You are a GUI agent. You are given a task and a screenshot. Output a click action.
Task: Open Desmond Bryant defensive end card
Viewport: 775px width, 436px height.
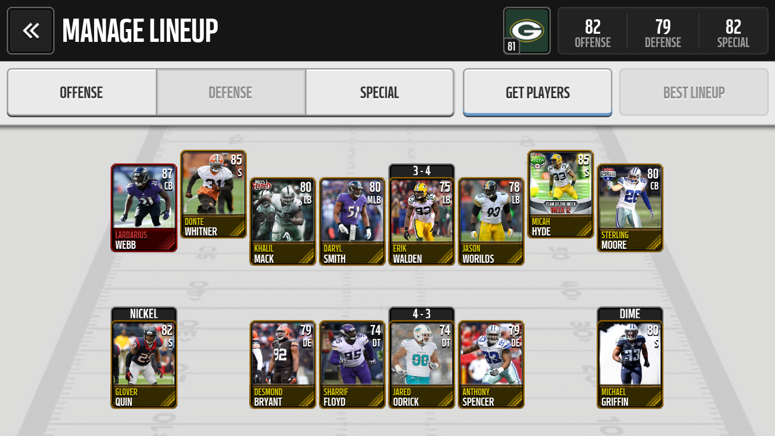coord(283,364)
